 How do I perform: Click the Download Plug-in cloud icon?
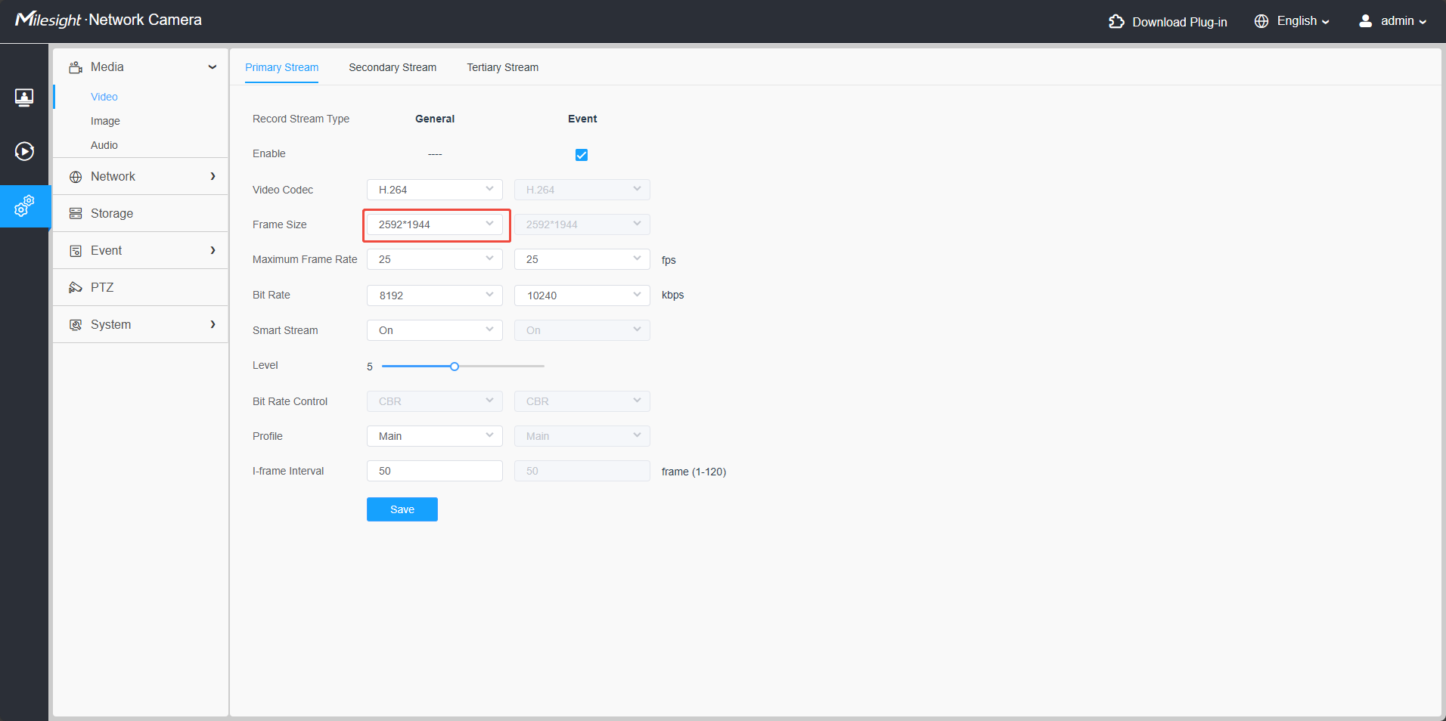(1116, 21)
